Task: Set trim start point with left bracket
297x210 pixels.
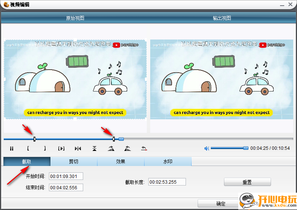Action: tap(28, 148)
